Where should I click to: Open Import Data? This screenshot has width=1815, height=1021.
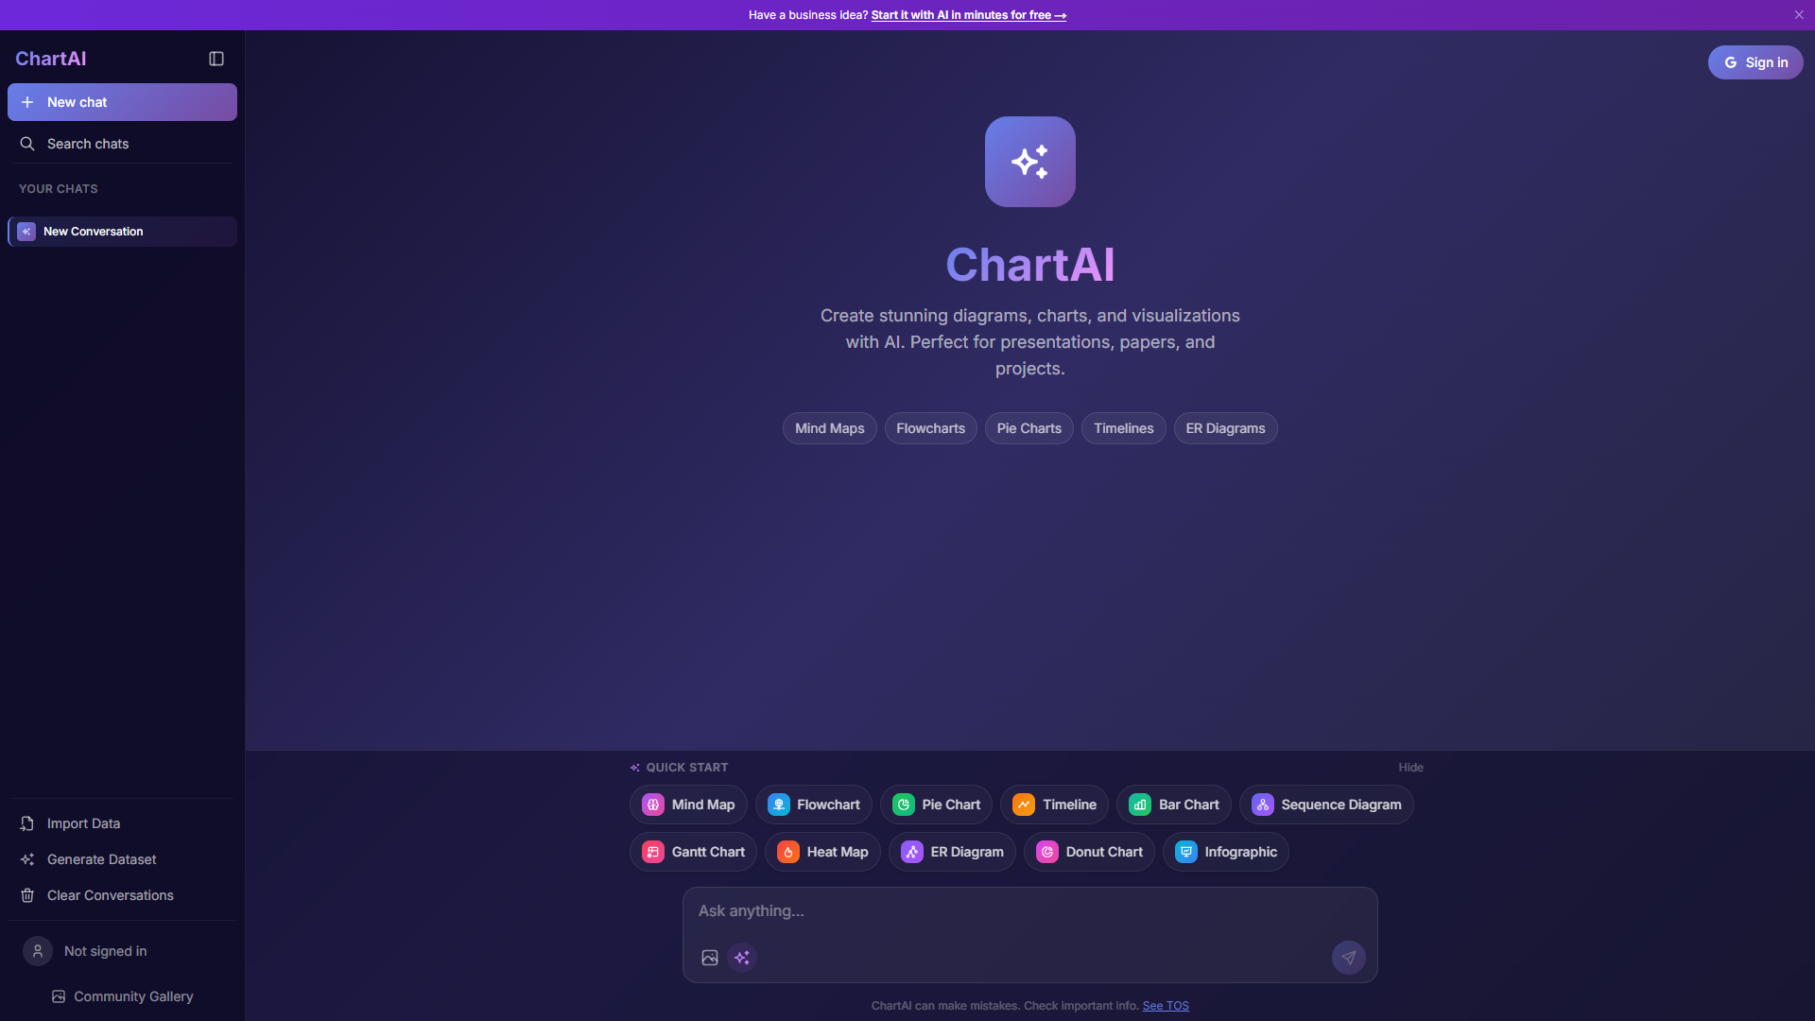pyautogui.click(x=122, y=823)
